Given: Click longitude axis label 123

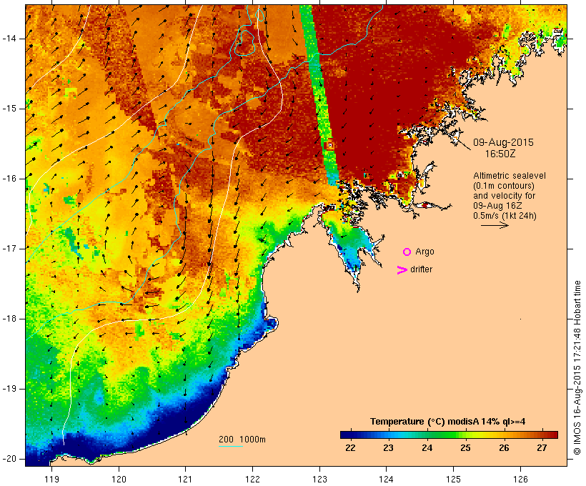Looking at the screenshot, I should click(x=319, y=480).
